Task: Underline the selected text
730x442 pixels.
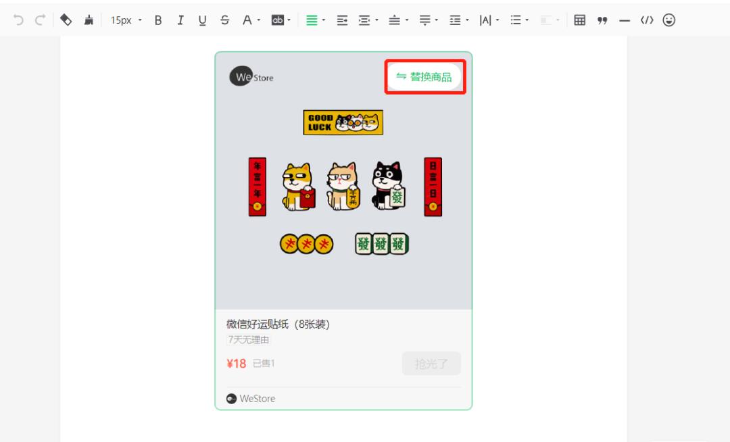Action: [x=202, y=20]
